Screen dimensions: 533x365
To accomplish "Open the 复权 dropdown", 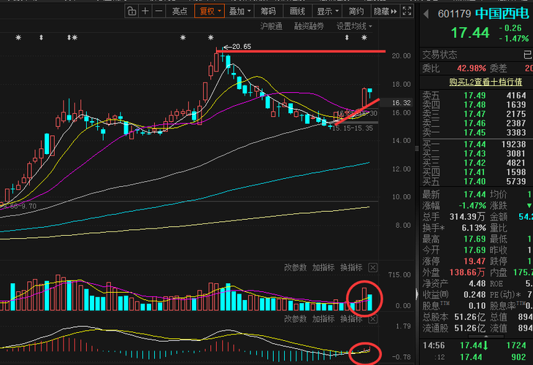I will click(x=210, y=11).
